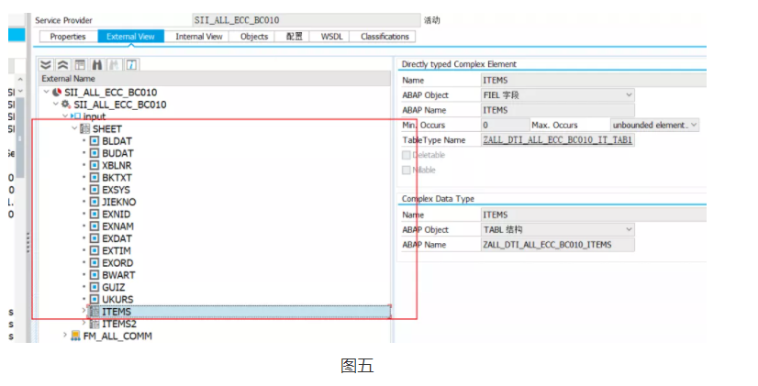Click the field icon beside JIEKNO
Image resolution: width=758 pixels, height=386 pixels.
click(95, 202)
